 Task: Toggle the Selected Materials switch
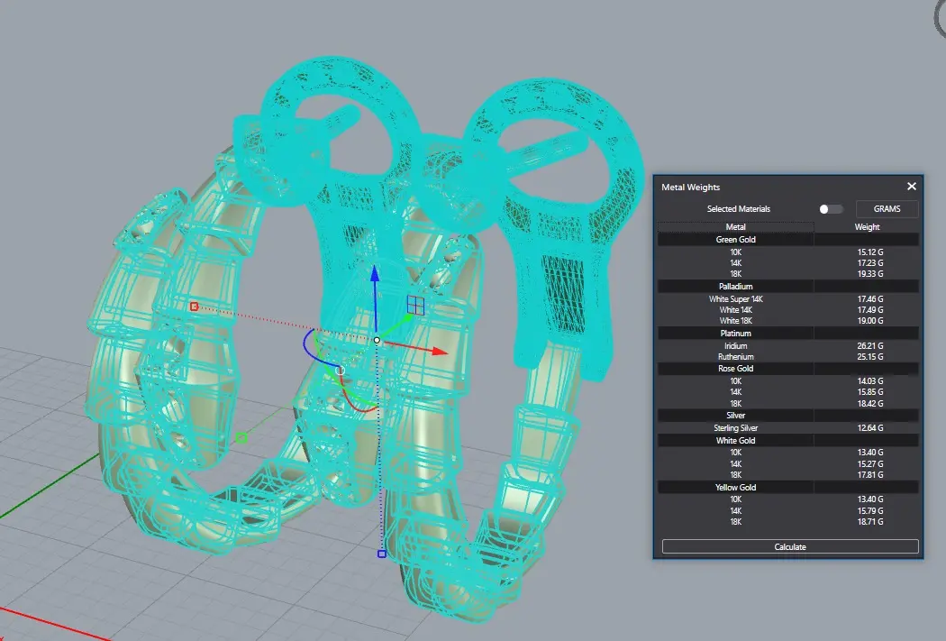(x=831, y=209)
